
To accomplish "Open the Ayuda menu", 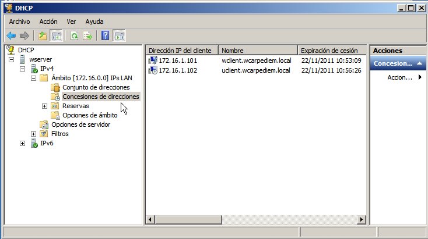I will click(x=94, y=22).
